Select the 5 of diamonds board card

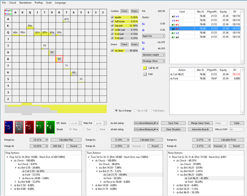point(9,127)
